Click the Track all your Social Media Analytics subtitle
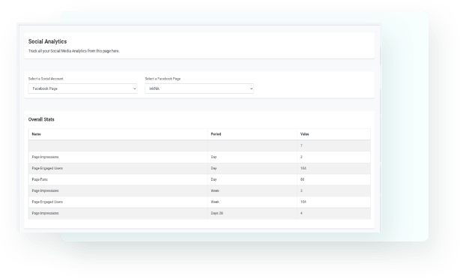The image size is (460, 279). [74, 51]
